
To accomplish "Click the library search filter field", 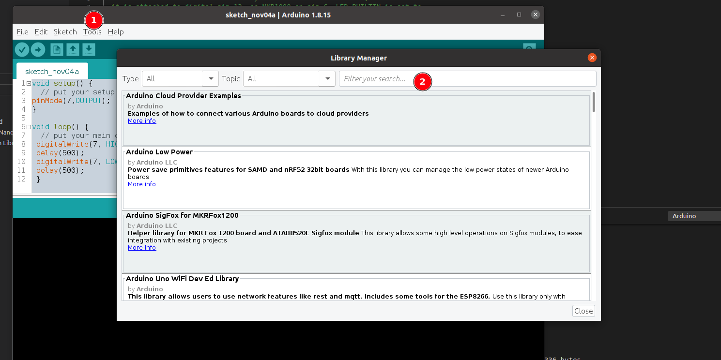I will point(466,78).
